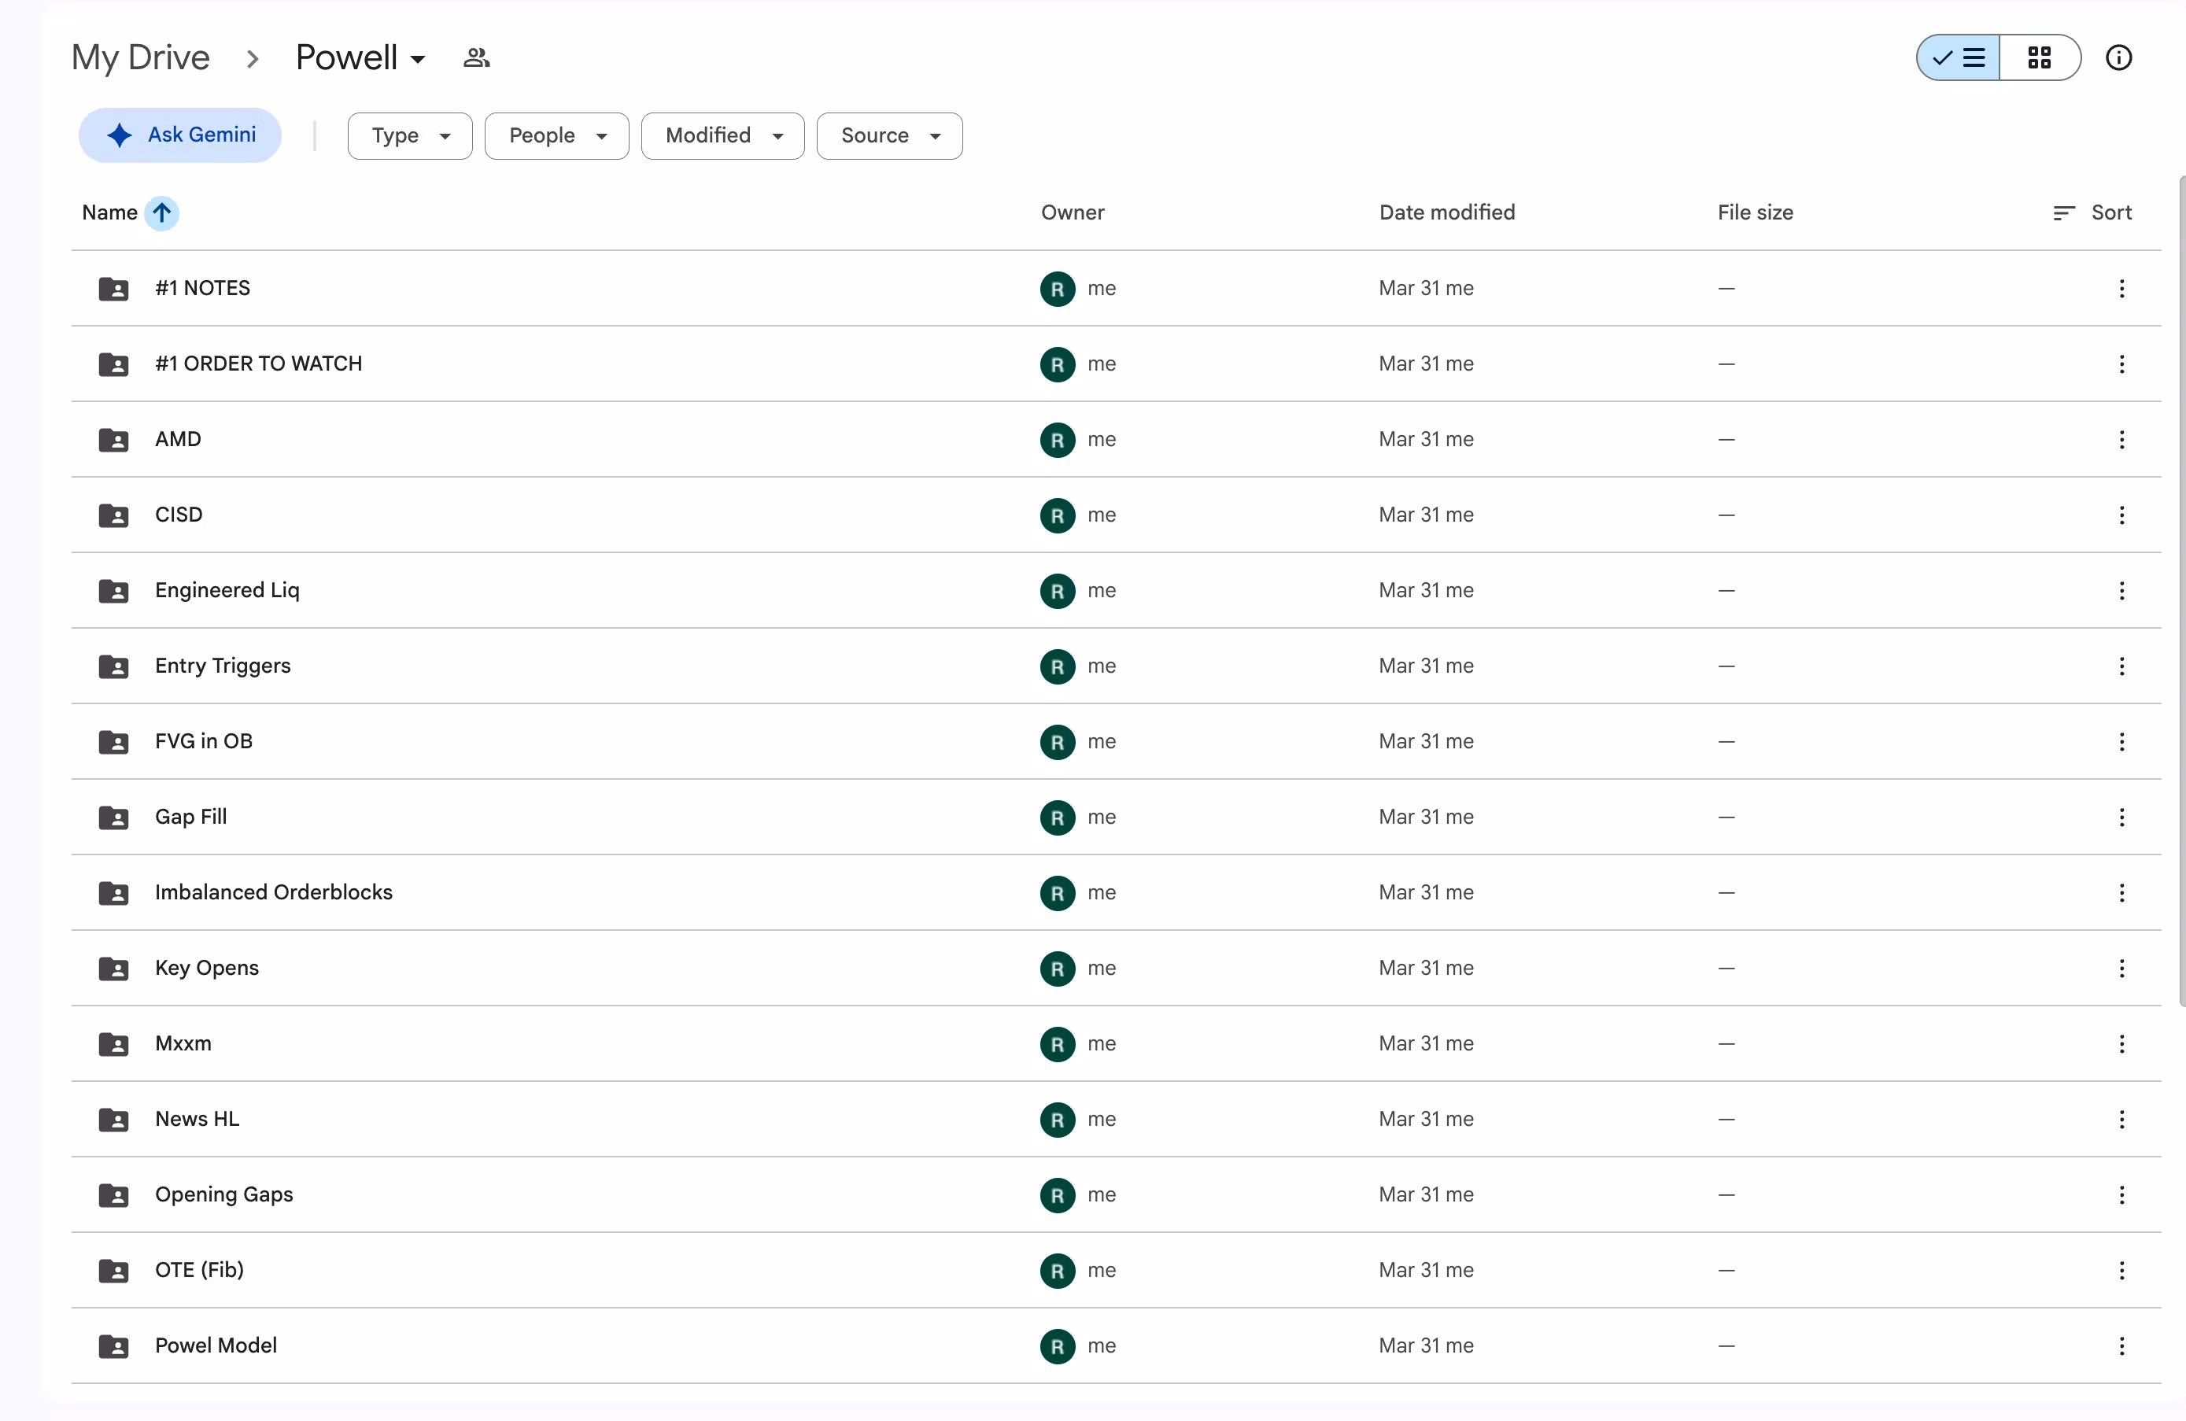Click the vertical scrollbar on the right
The width and height of the screenshot is (2186, 1421).
tap(2181, 592)
